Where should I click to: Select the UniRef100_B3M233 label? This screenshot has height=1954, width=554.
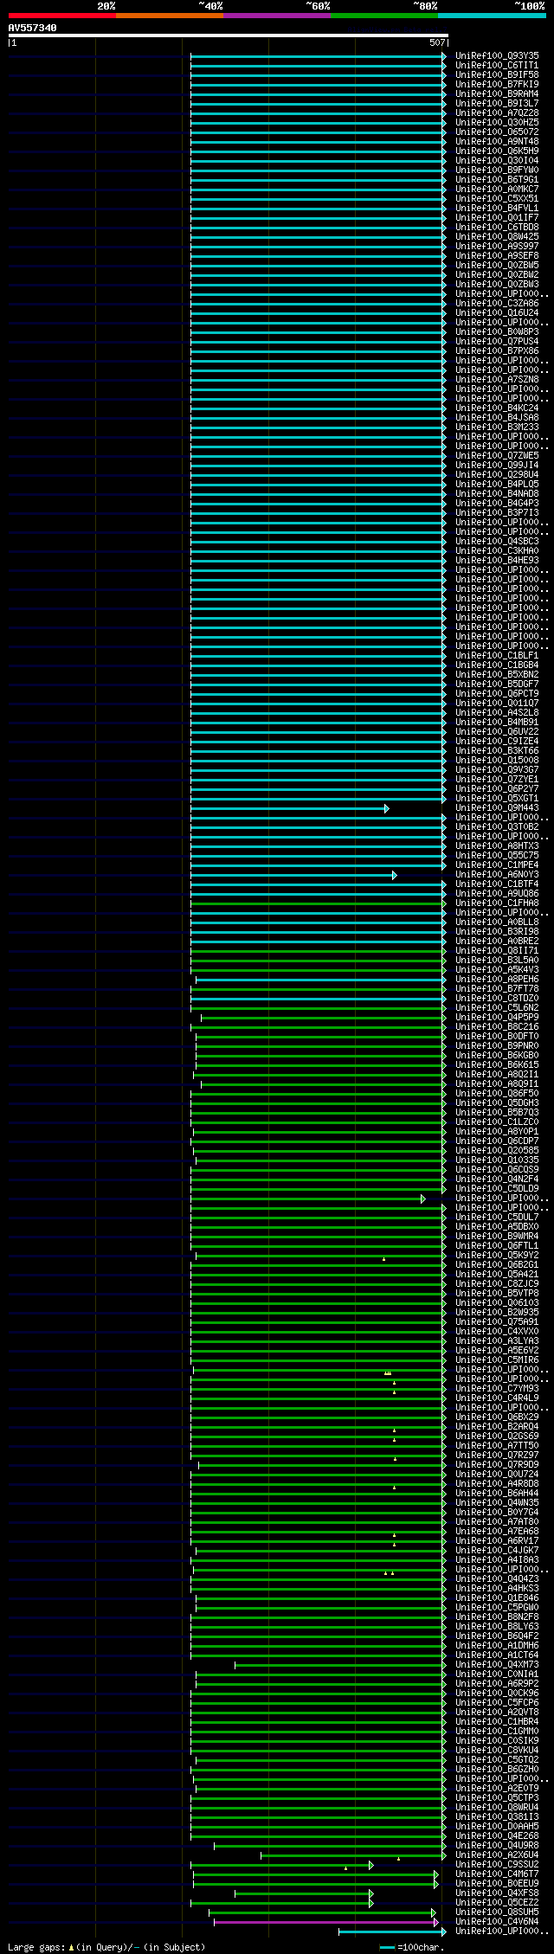coord(497,427)
